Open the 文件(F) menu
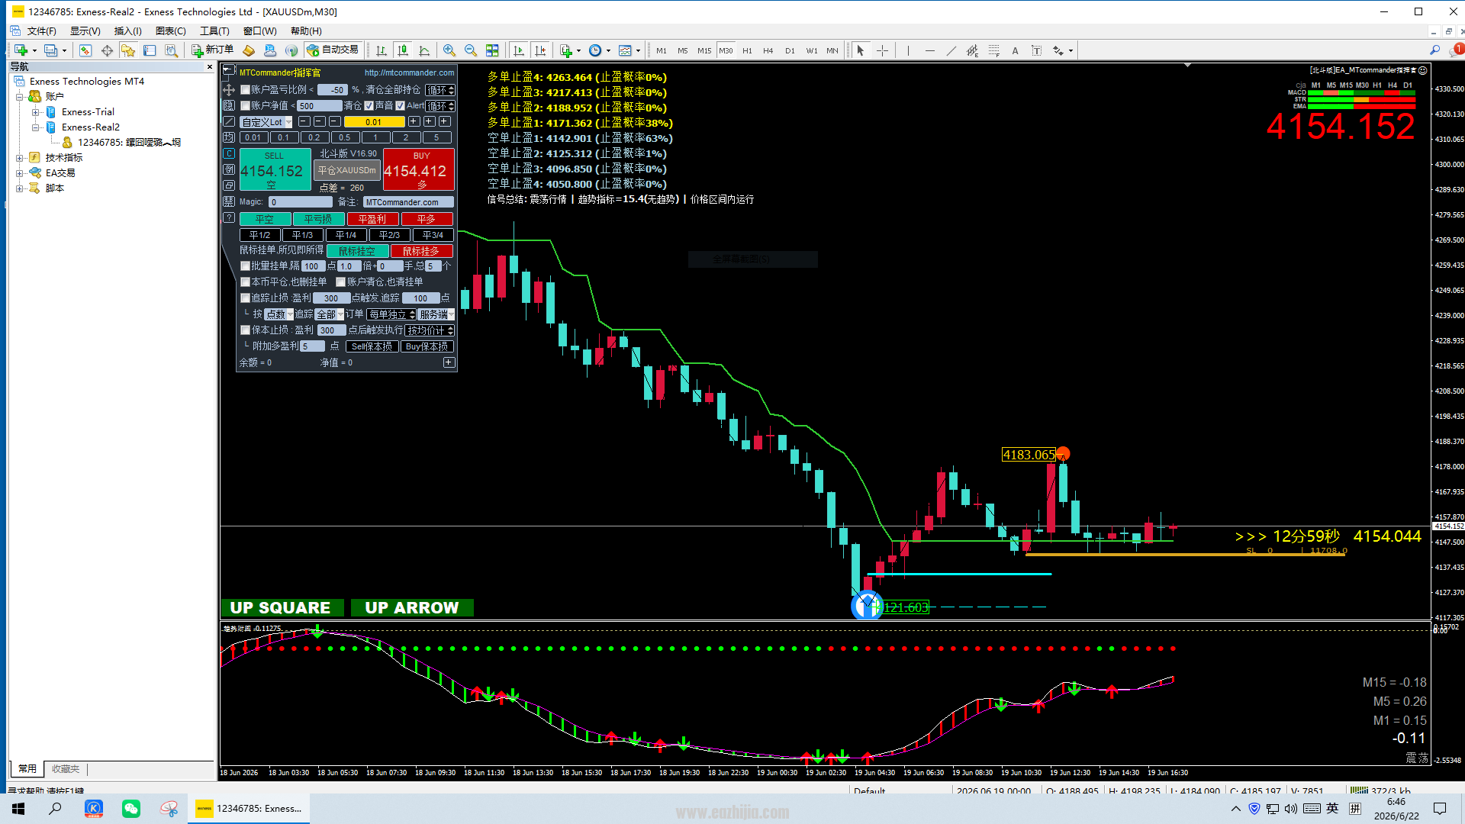 pos(42,31)
